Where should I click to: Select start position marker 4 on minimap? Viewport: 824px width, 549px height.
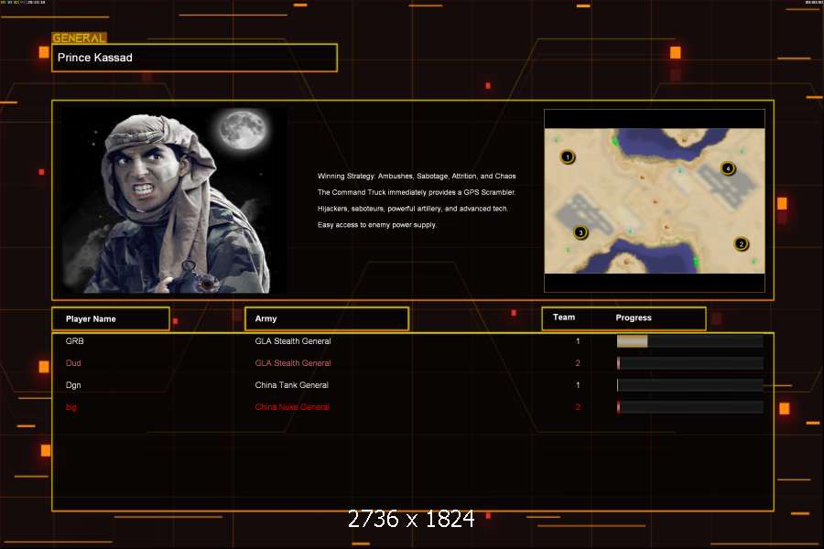point(727,168)
